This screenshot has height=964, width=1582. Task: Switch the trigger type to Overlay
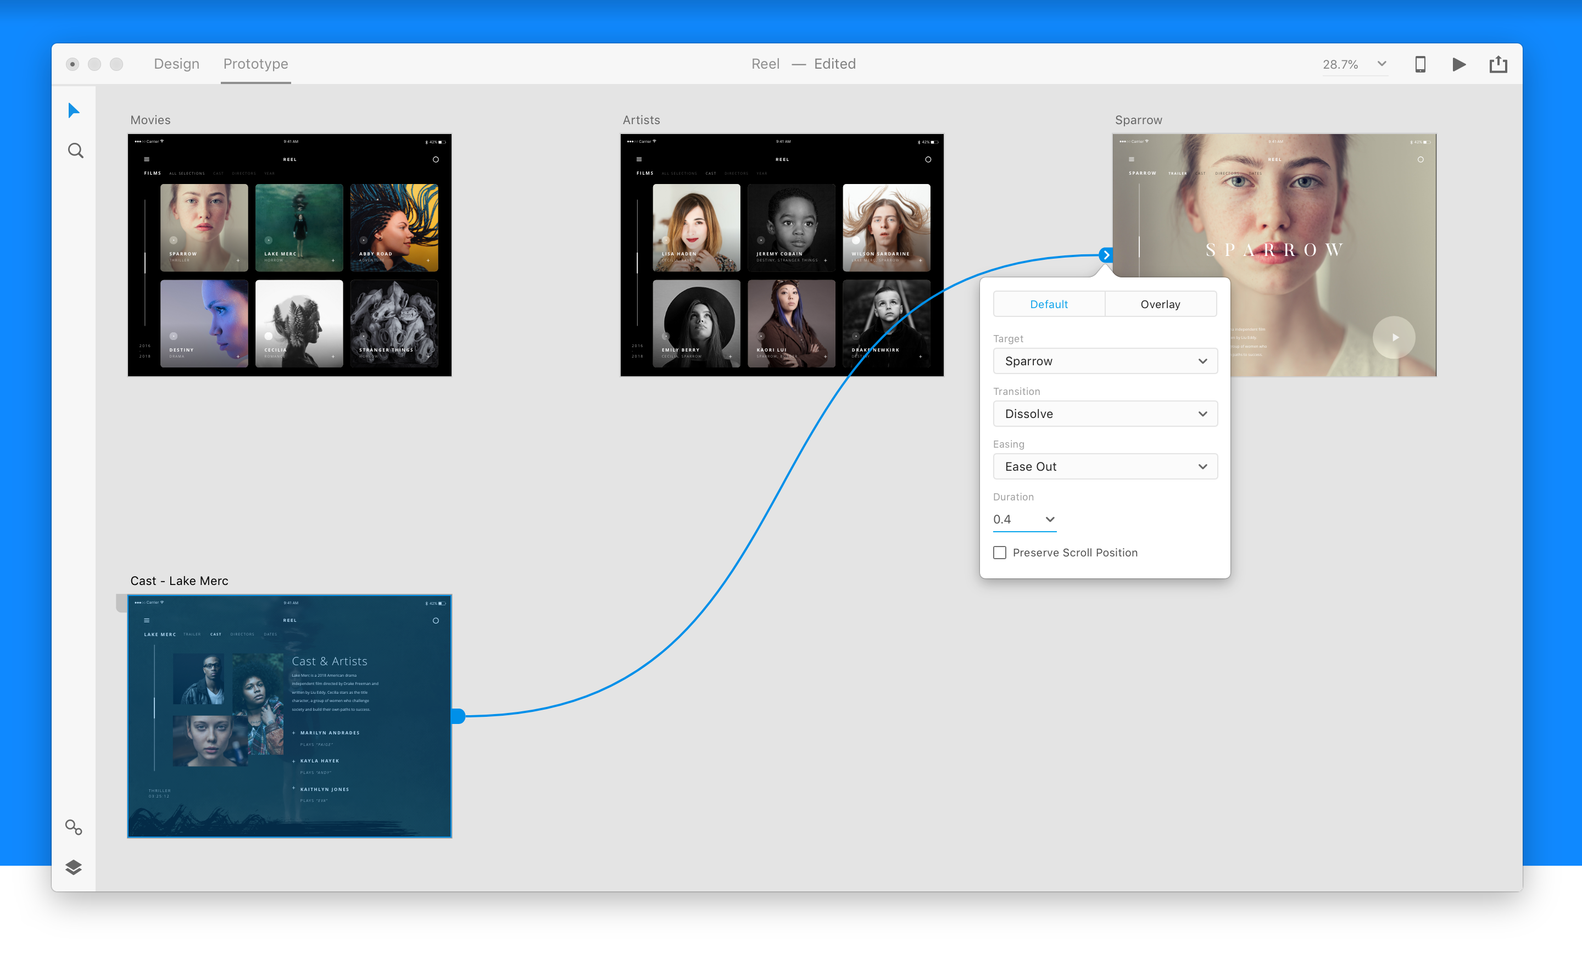(x=1160, y=304)
